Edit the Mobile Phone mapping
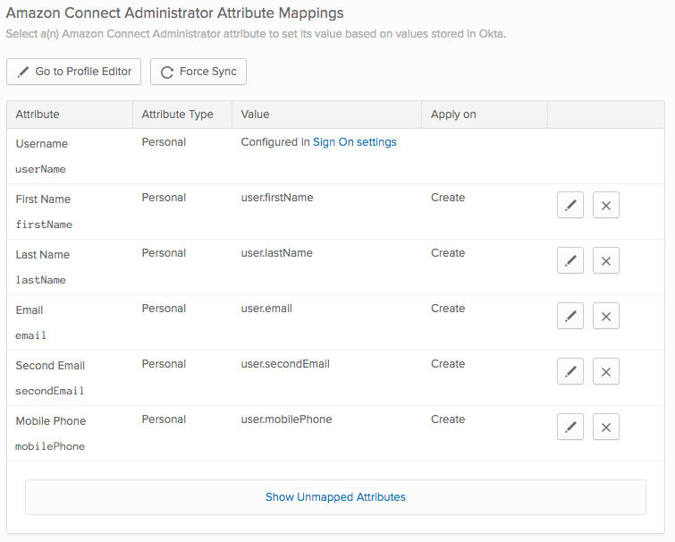Viewport: 675px width, 542px height. click(x=570, y=427)
